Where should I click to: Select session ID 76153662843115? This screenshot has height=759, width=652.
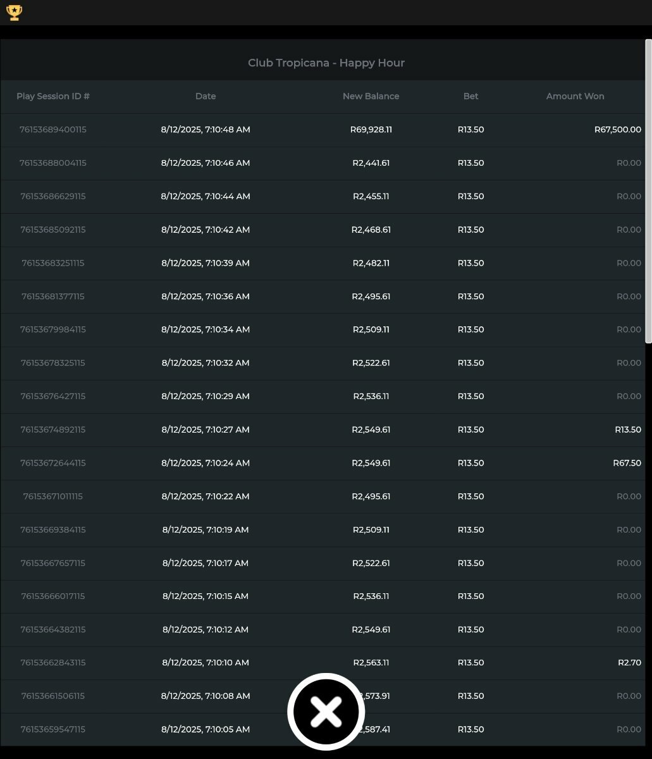click(53, 663)
